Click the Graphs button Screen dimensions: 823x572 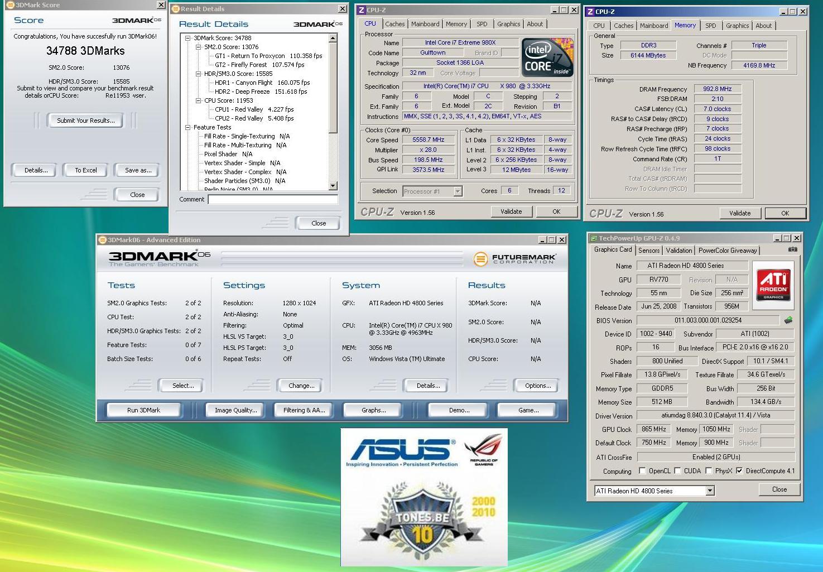pos(373,410)
